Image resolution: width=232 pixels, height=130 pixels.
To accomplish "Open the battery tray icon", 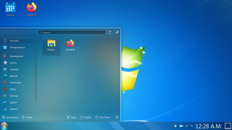I will click(181, 126).
